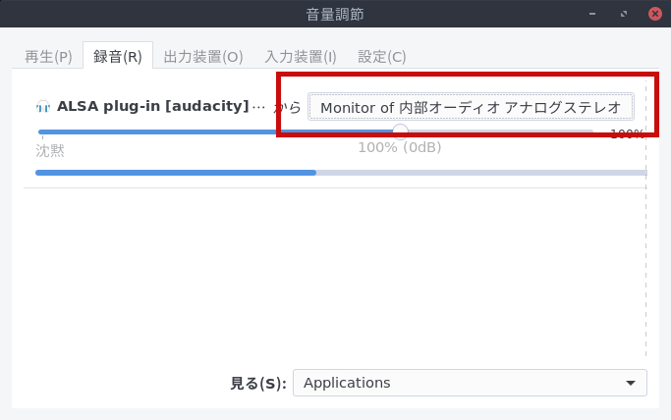This screenshot has height=420, width=671.
Task: Open the 設定(C) tab
Action: pyautogui.click(x=382, y=57)
